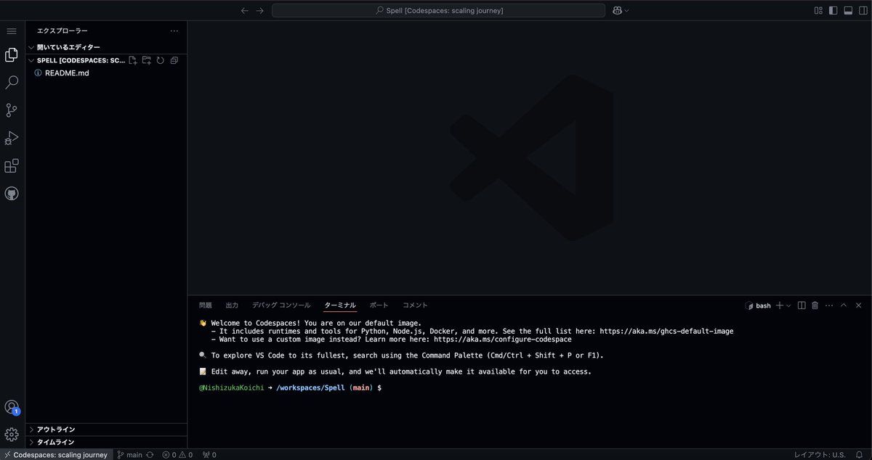Viewport: 872px width, 460px height.
Task: Expand the アウトライン section
Action: (106, 430)
